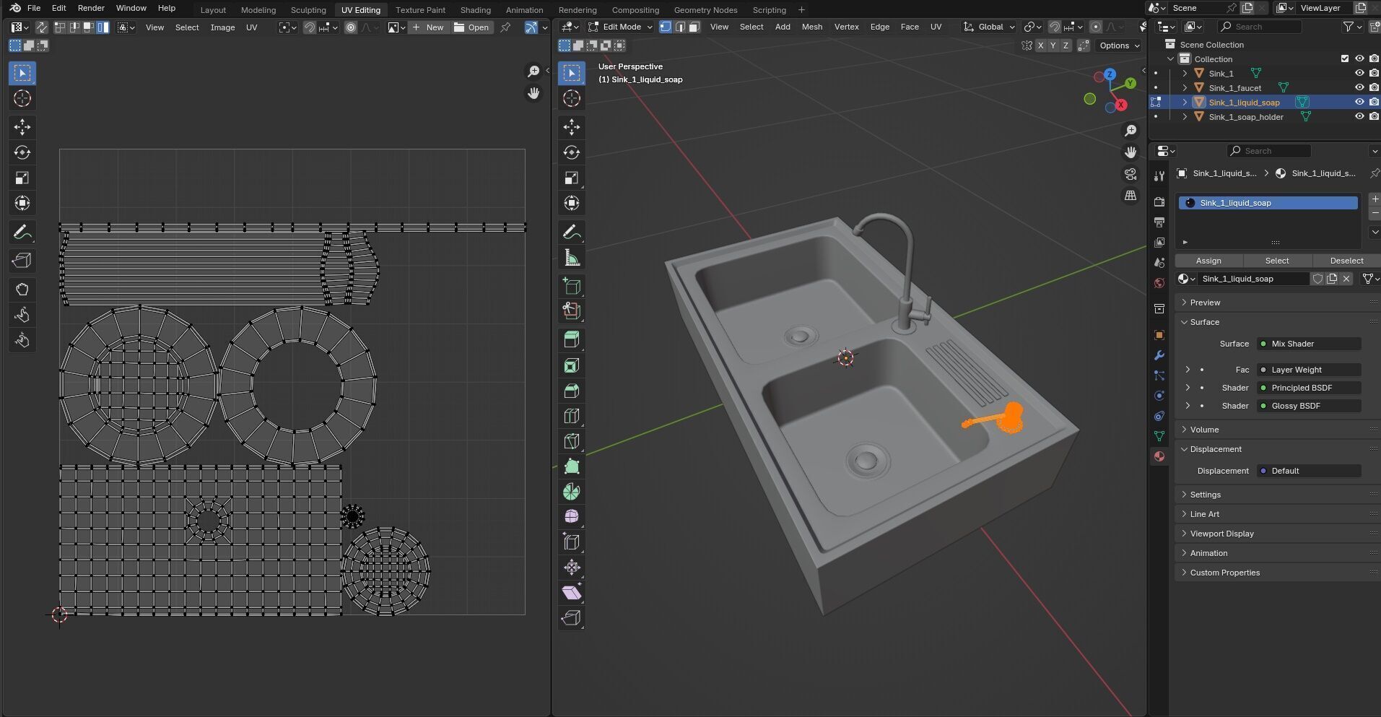Expand the Settings panel
1381x717 pixels.
point(1205,495)
